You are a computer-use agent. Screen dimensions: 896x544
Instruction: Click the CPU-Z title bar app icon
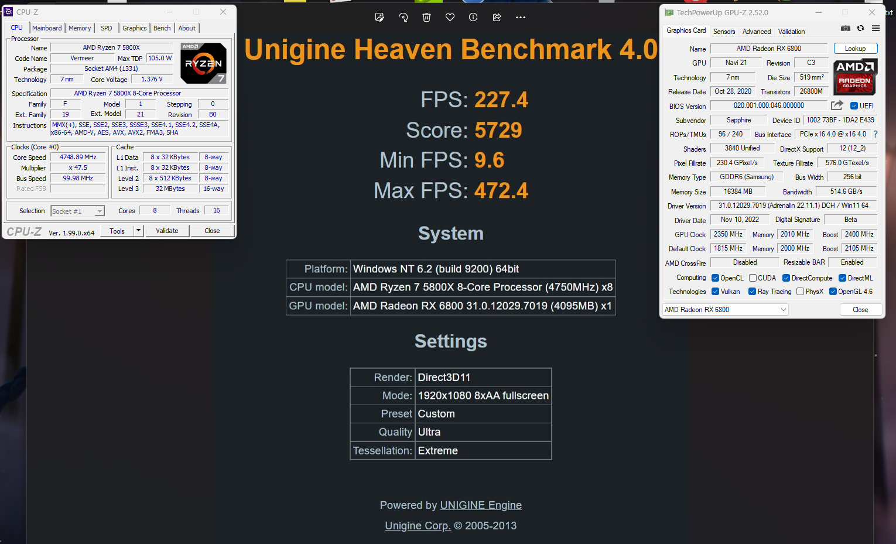click(9, 12)
